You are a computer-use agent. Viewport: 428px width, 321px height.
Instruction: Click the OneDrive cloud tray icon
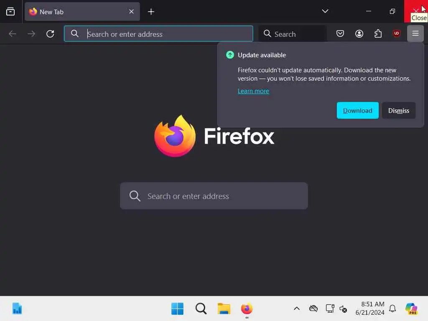coord(313,309)
